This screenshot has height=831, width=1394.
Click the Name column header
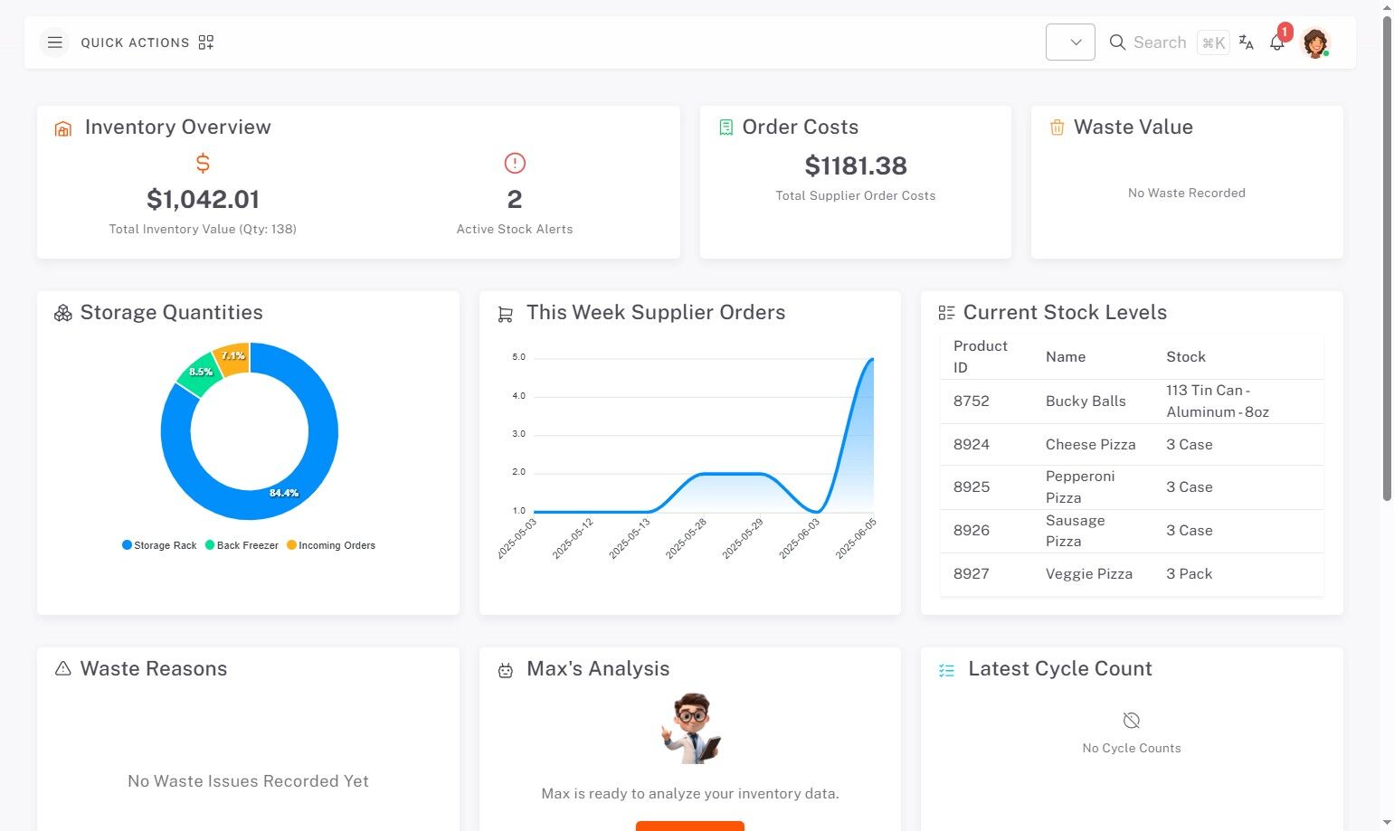tap(1066, 357)
